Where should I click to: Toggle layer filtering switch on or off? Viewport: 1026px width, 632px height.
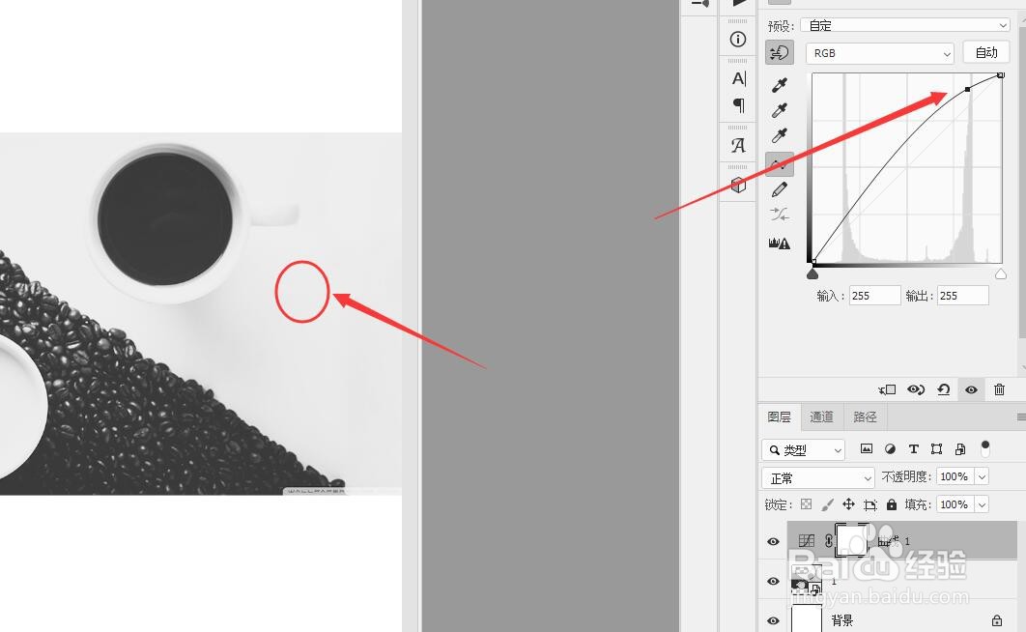point(985,448)
